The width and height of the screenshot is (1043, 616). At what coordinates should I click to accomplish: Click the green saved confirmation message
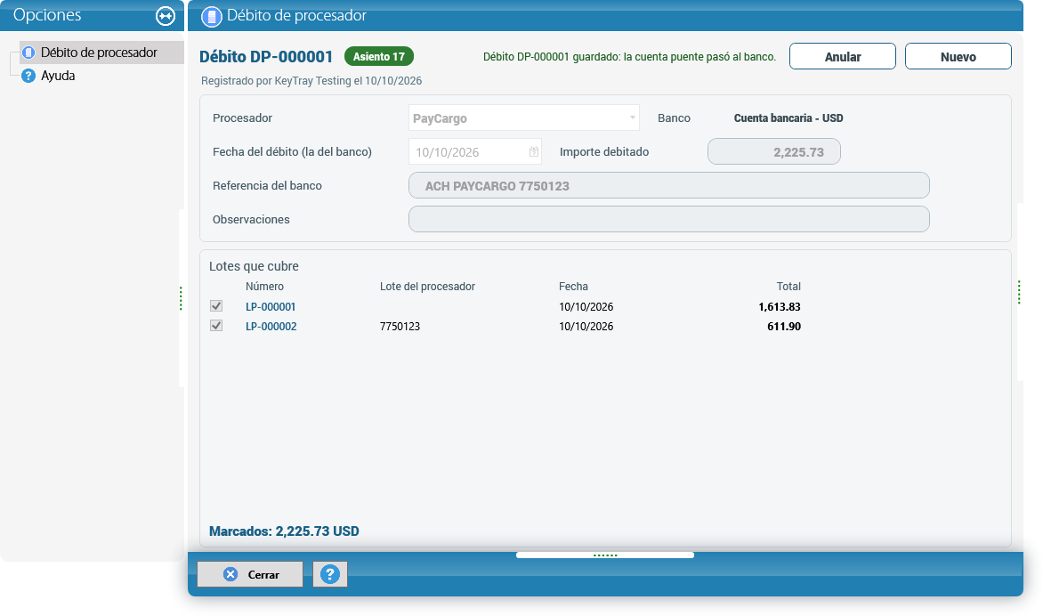coord(630,57)
